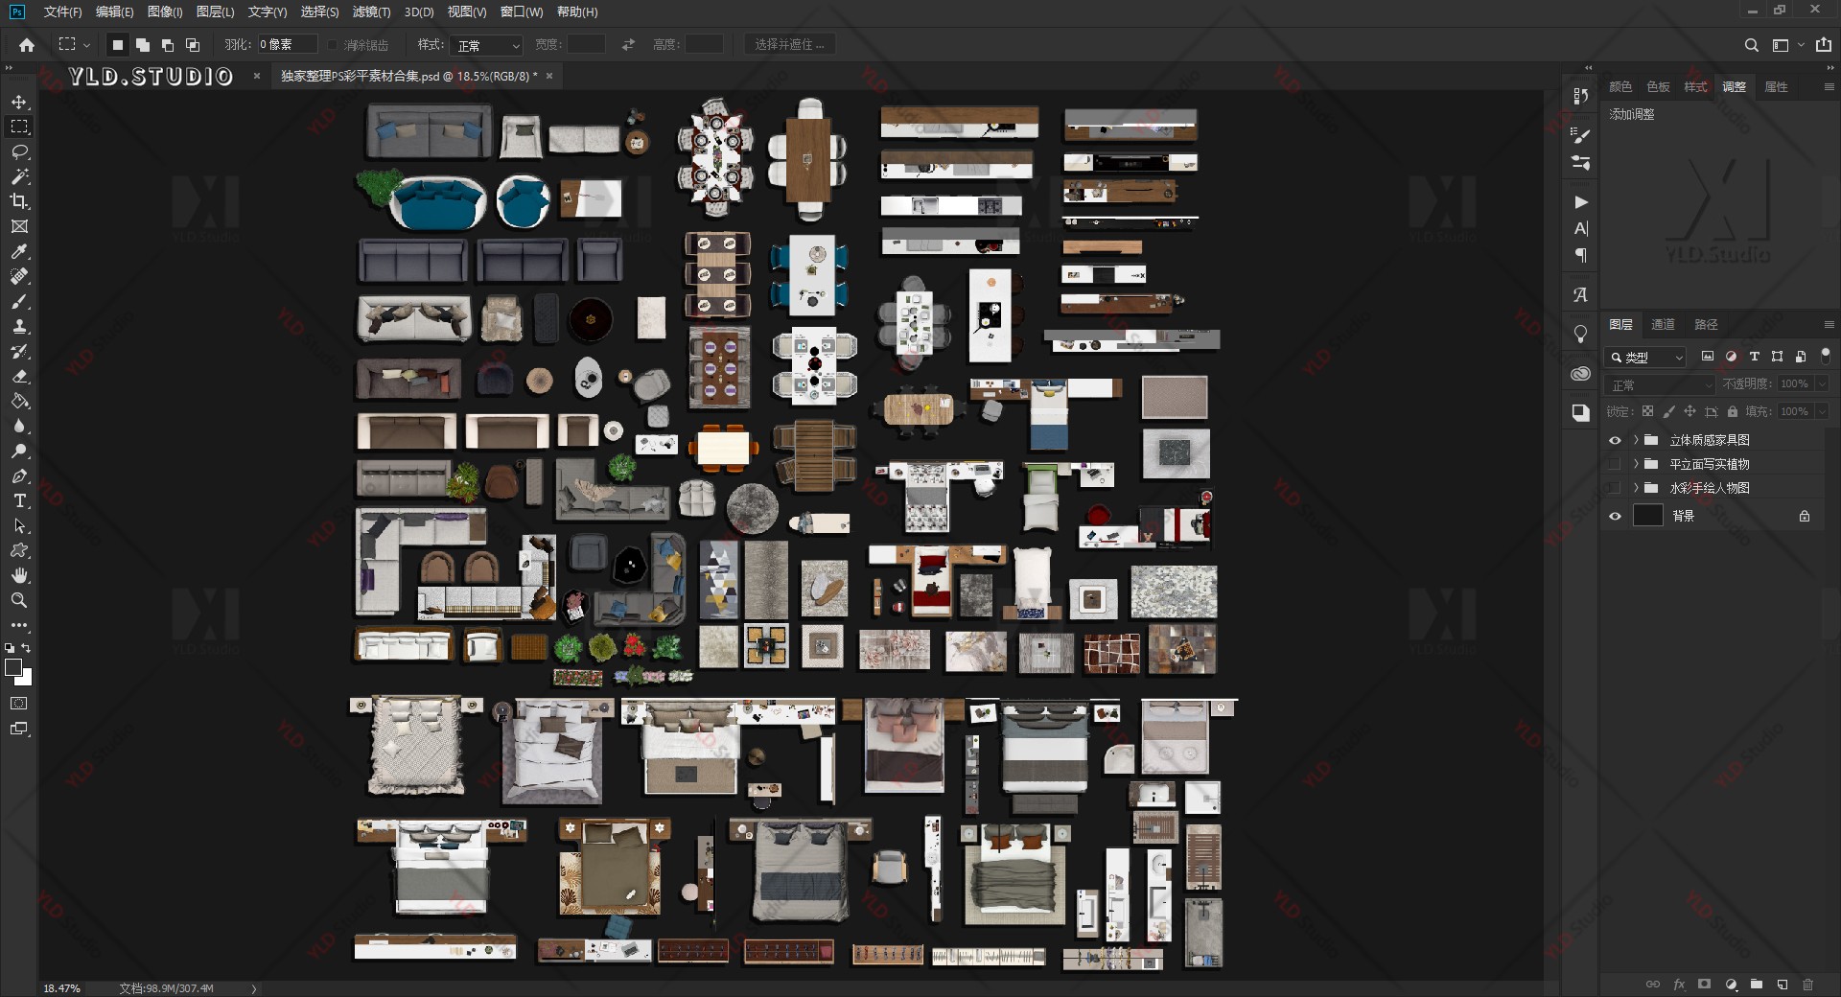Select the Lasso tool
Viewport: 1841px width, 997px height.
click(19, 151)
